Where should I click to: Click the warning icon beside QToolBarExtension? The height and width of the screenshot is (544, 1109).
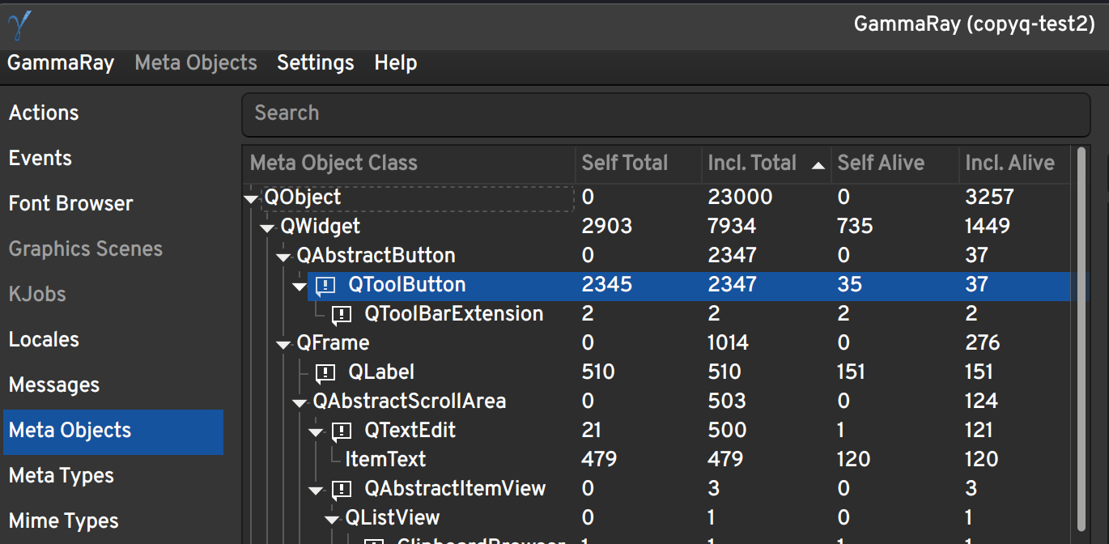(x=342, y=314)
